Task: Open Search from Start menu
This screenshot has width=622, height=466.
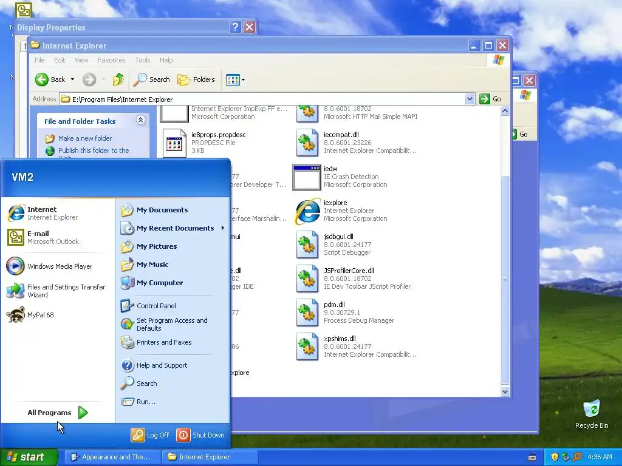Action: pyautogui.click(x=139, y=383)
